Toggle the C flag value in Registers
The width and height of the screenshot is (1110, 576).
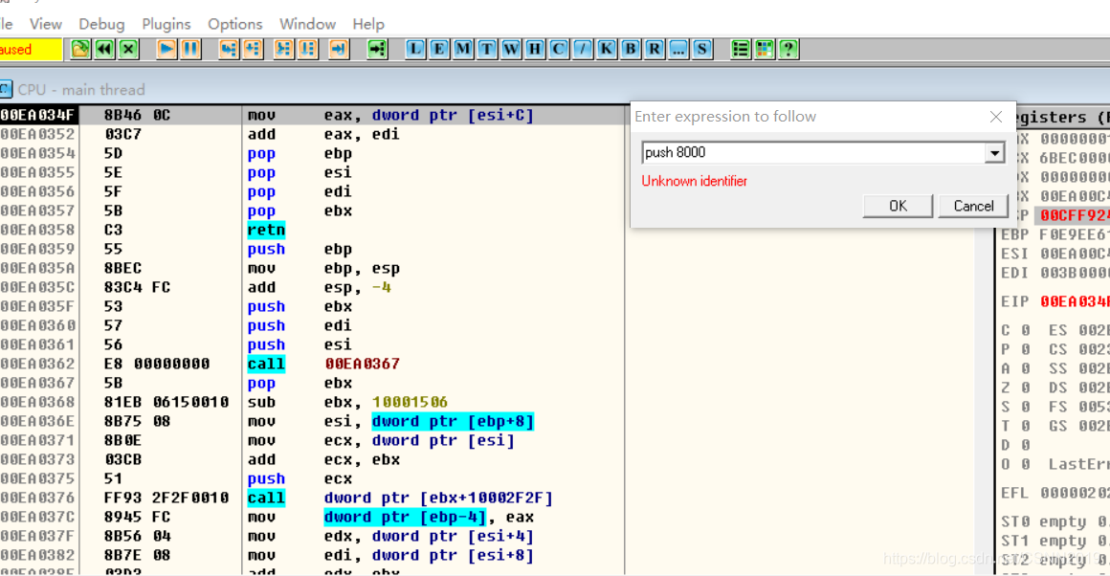click(x=1025, y=330)
